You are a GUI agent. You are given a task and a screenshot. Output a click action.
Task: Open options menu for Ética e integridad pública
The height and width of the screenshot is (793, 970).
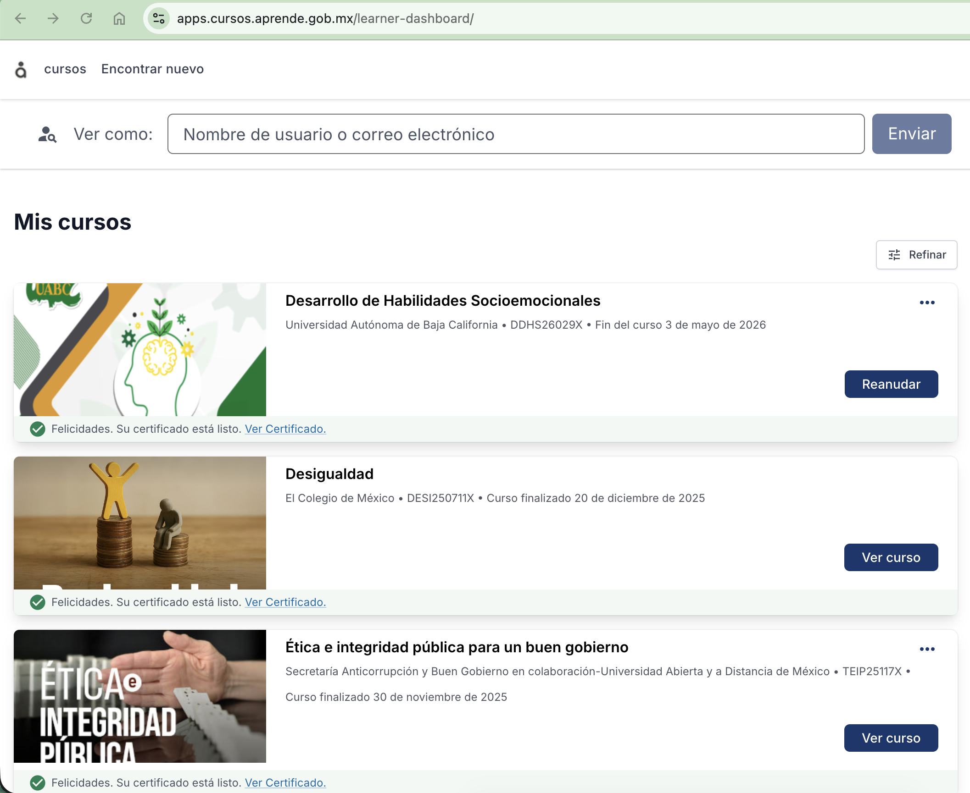coord(927,649)
